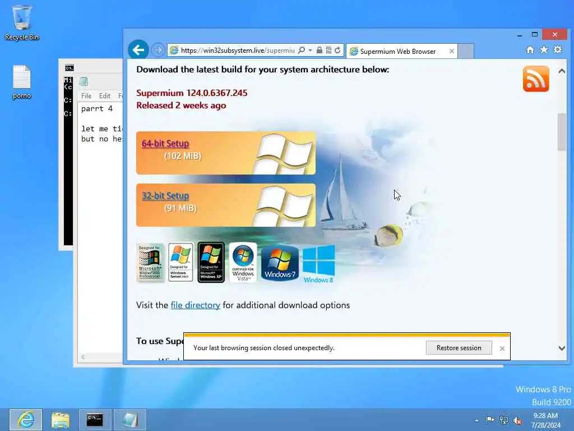
Task: Dismiss the session closed notification bar
Action: [502, 348]
